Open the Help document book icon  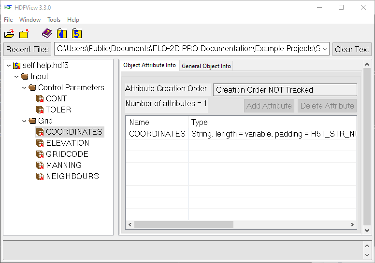(46, 34)
